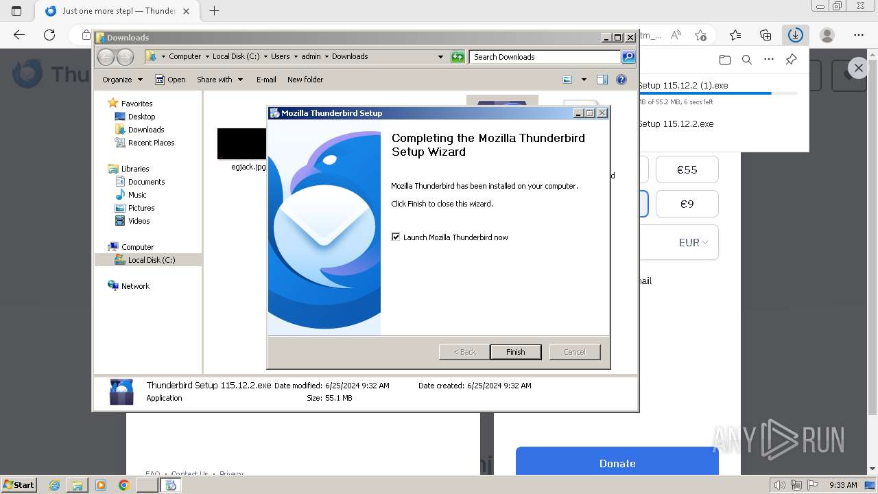Open the Favorites list icon
Screen dimensions: 878x494
tap(735, 35)
